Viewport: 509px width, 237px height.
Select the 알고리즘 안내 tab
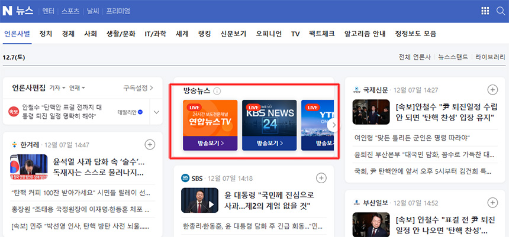[365, 34]
